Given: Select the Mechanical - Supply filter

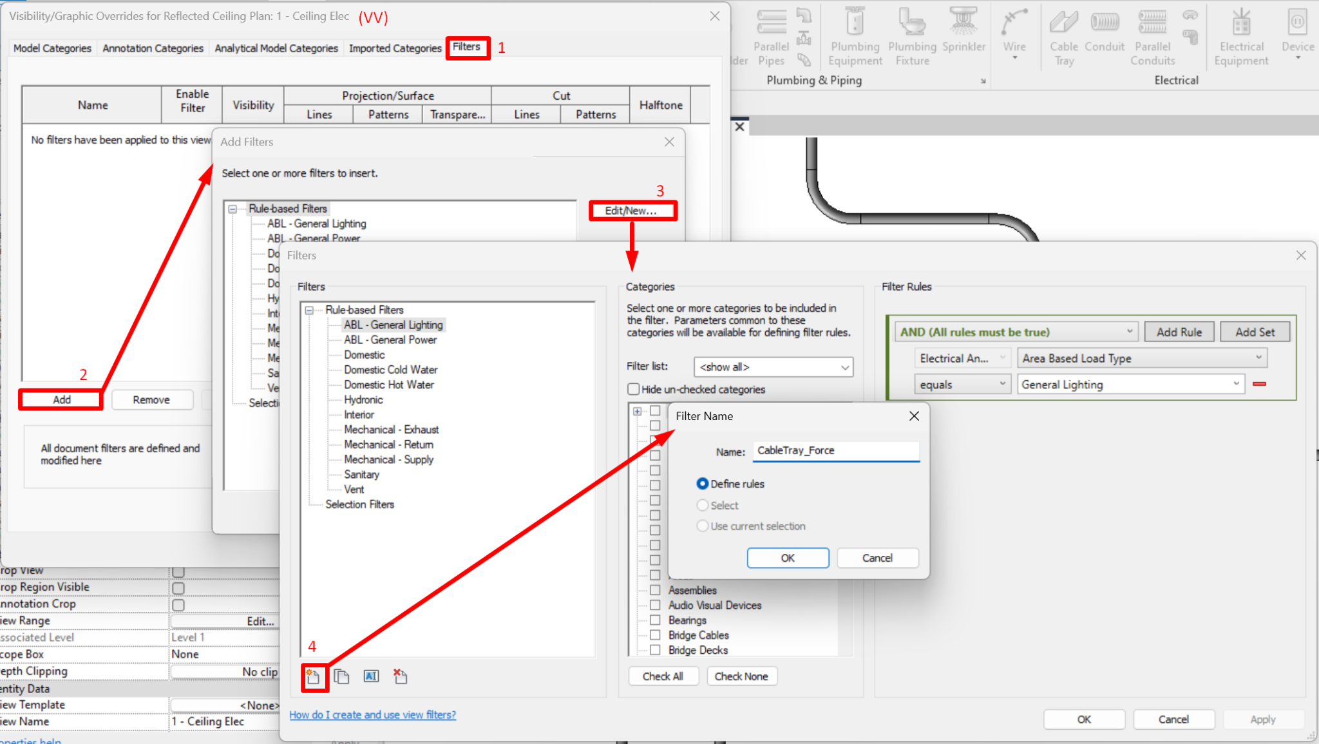Looking at the screenshot, I should click(x=388, y=459).
